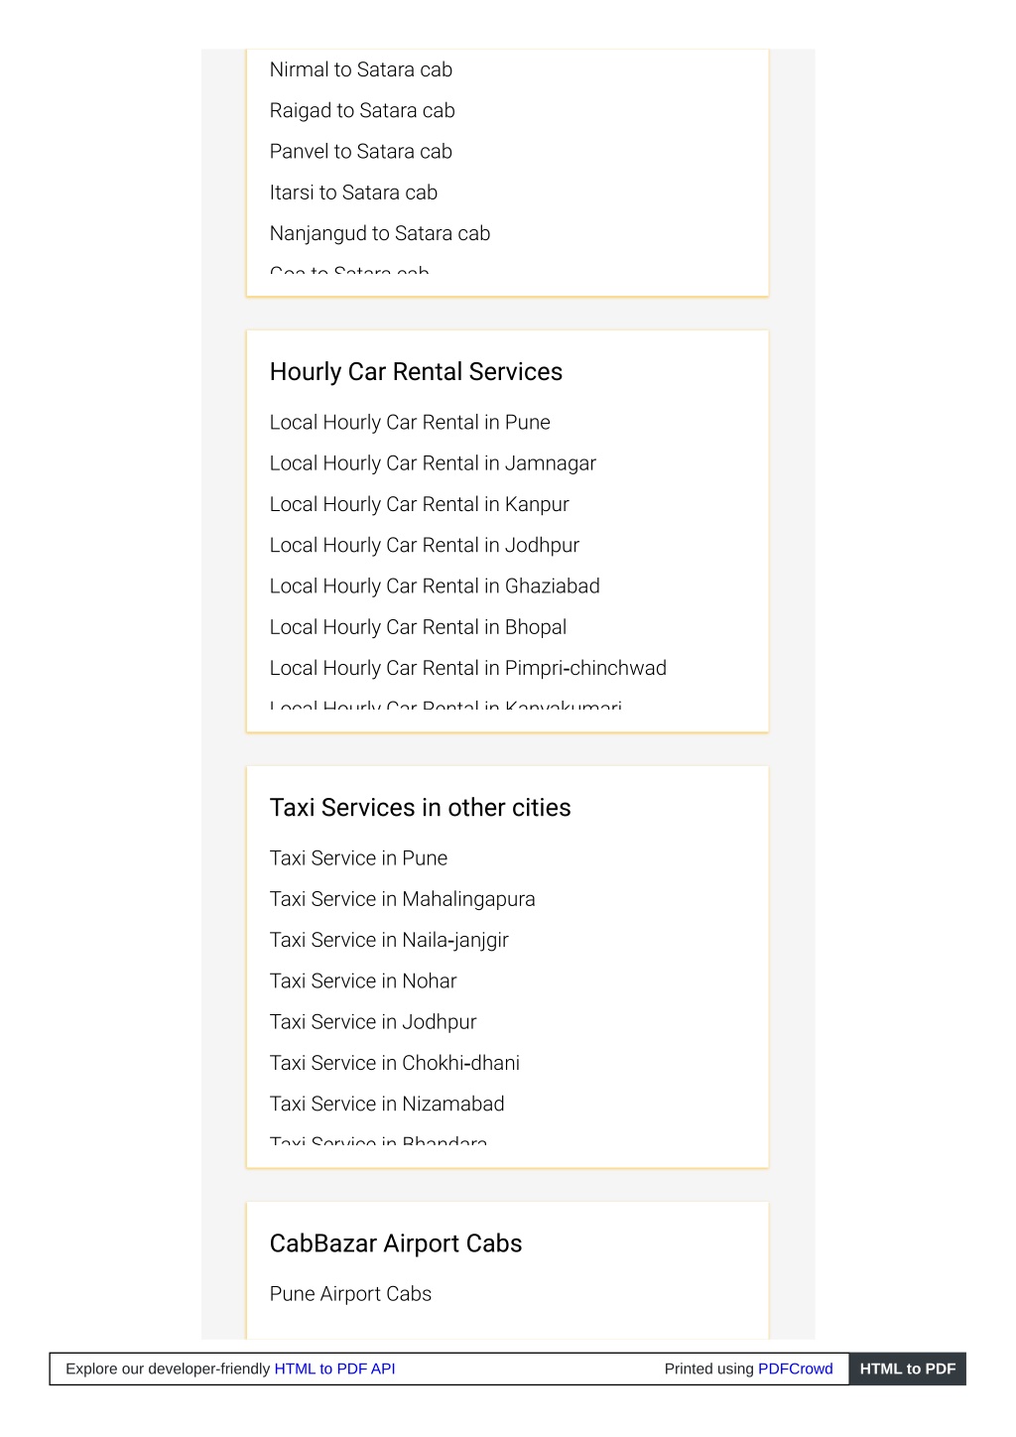Open Local Hourly Car Rental in Pimpri-chinchwad
The image size is (1016, 1437).
(468, 668)
